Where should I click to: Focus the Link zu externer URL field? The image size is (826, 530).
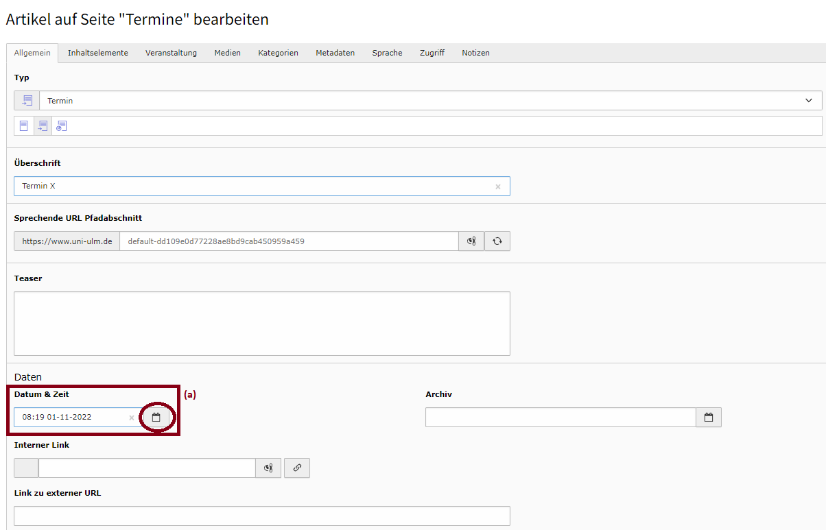click(261, 516)
